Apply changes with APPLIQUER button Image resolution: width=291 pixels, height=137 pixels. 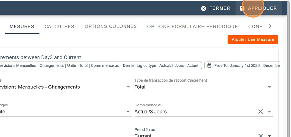tap(258, 8)
